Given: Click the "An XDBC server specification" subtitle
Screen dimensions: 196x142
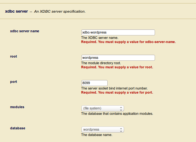Looking at the screenshot, I should pos(59,12).
